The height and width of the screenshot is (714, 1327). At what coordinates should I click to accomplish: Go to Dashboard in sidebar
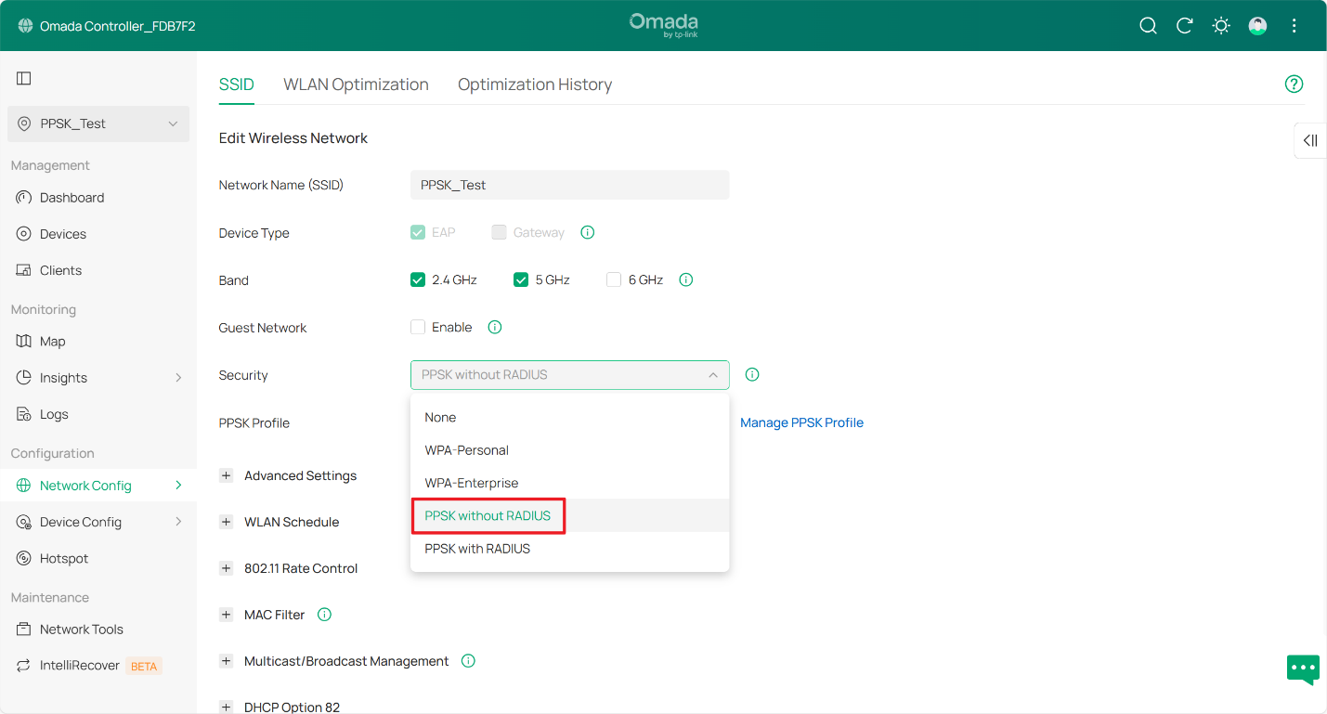coord(72,198)
